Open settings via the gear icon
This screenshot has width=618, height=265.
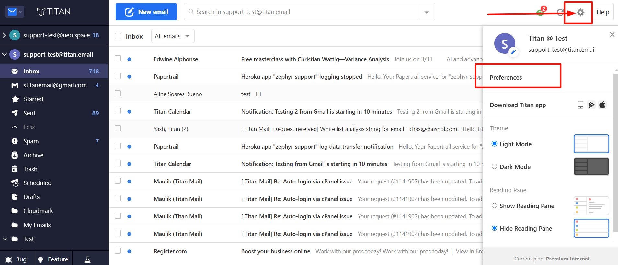click(x=580, y=12)
